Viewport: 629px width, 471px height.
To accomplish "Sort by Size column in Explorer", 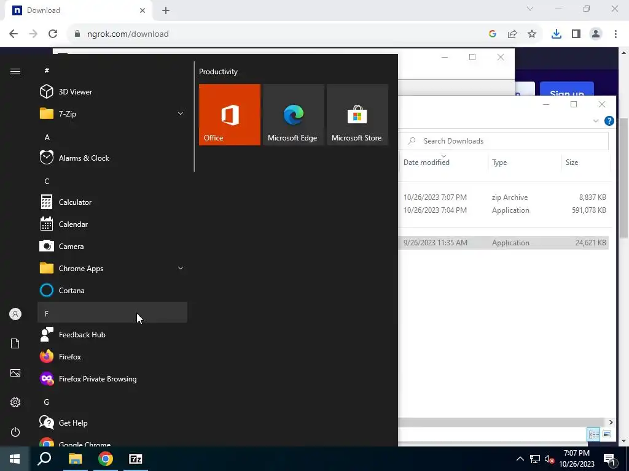I will coord(585,162).
